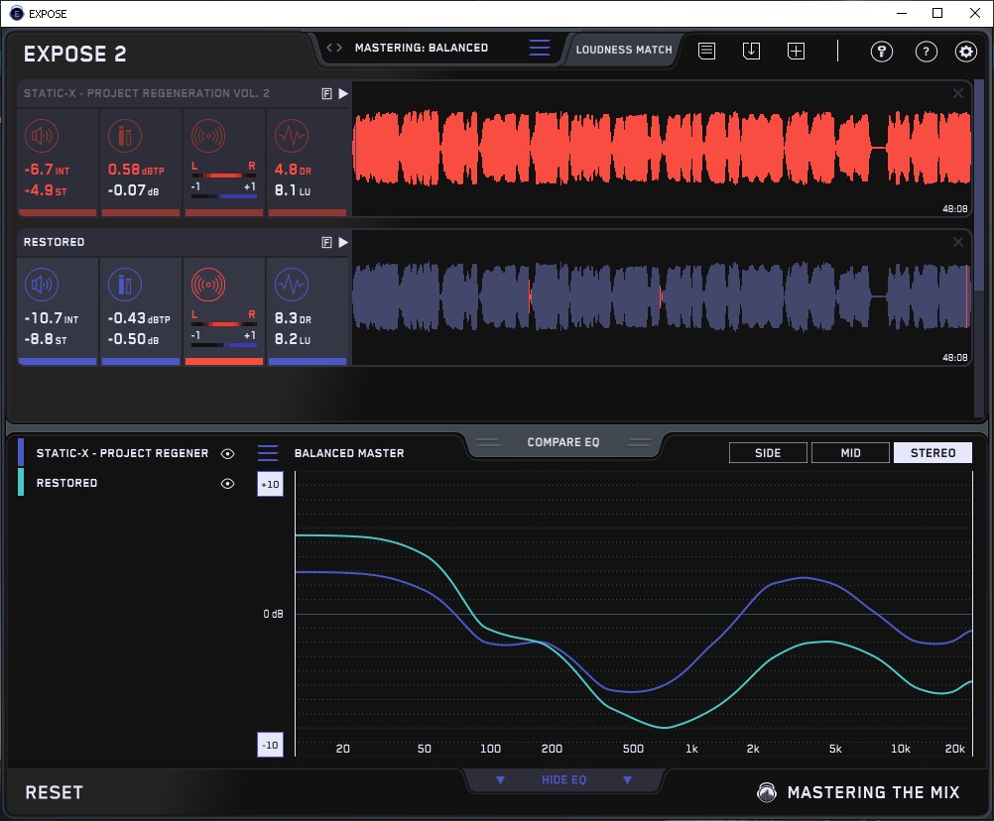This screenshot has height=821, width=994.
Task: Select Mastering: Balanced preset name
Action: click(422, 48)
